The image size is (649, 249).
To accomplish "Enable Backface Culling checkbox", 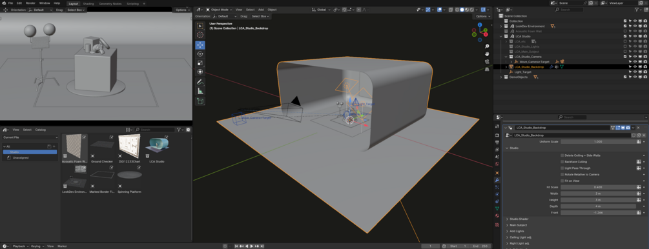I will (562, 162).
